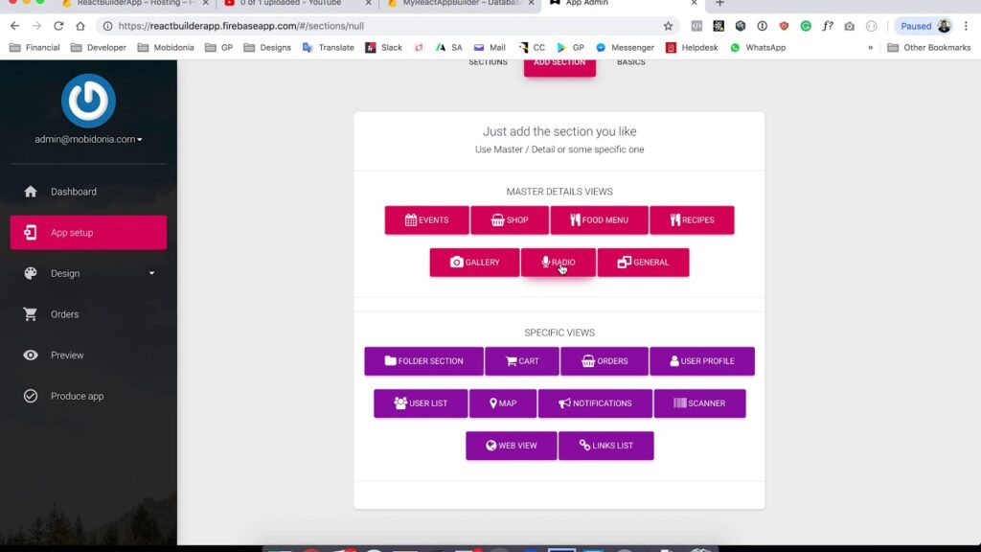Open Orders in the sidebar
Image resolution: width=981 pixels, height=552 pixels.
click(x=88, y=314)
